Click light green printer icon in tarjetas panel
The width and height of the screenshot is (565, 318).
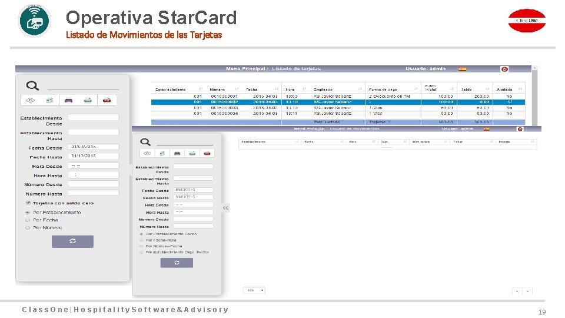tap(88, 100)
